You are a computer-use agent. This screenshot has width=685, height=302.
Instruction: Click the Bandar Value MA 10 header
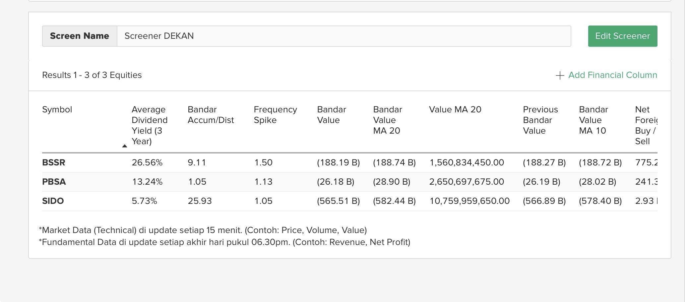coord(593,120)
